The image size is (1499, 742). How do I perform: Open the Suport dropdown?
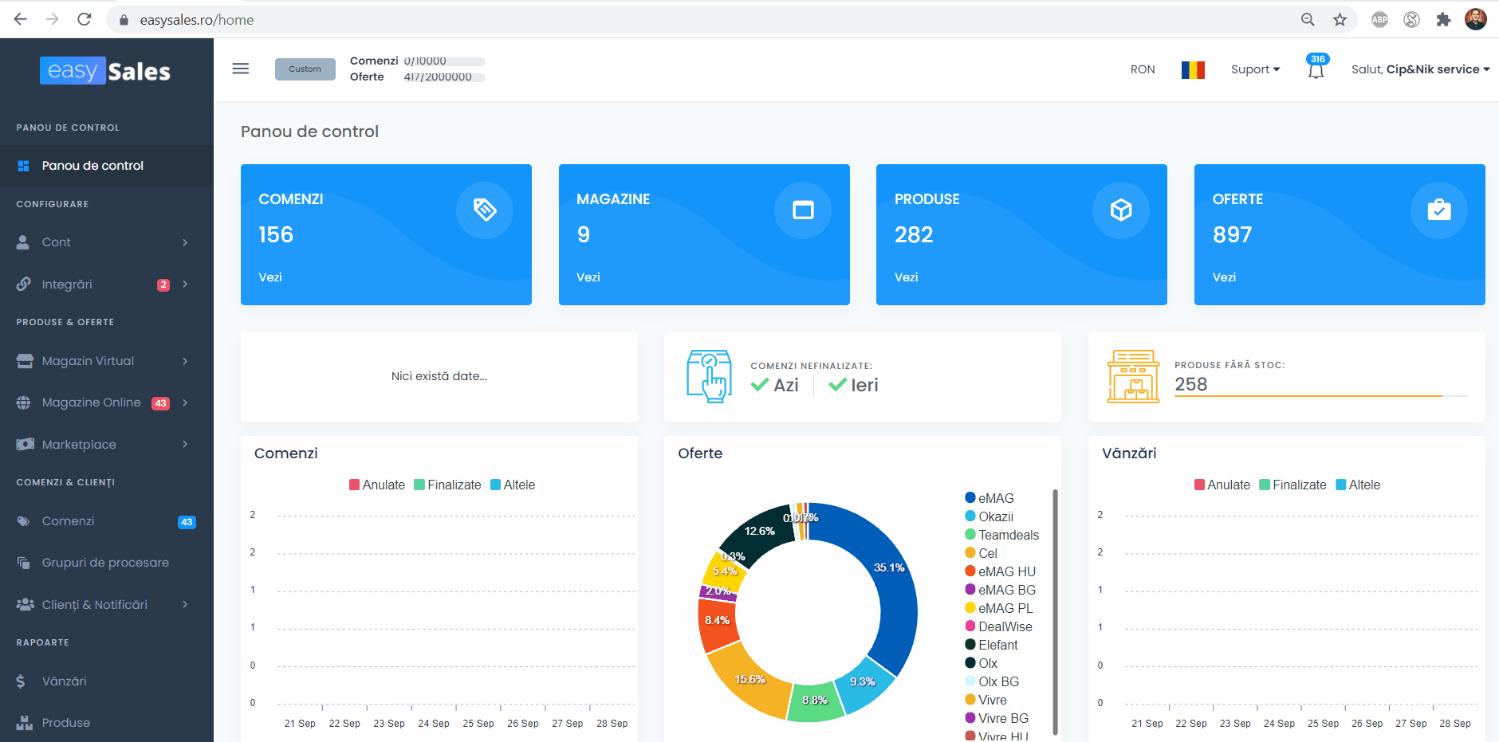1255,69
